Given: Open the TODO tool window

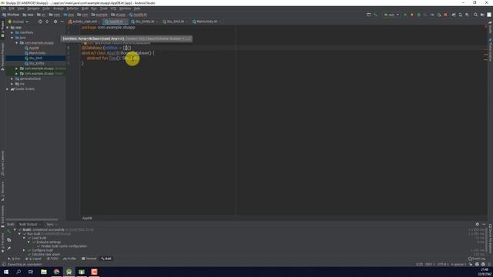Looking at the screenshot, I should point(52,259).
